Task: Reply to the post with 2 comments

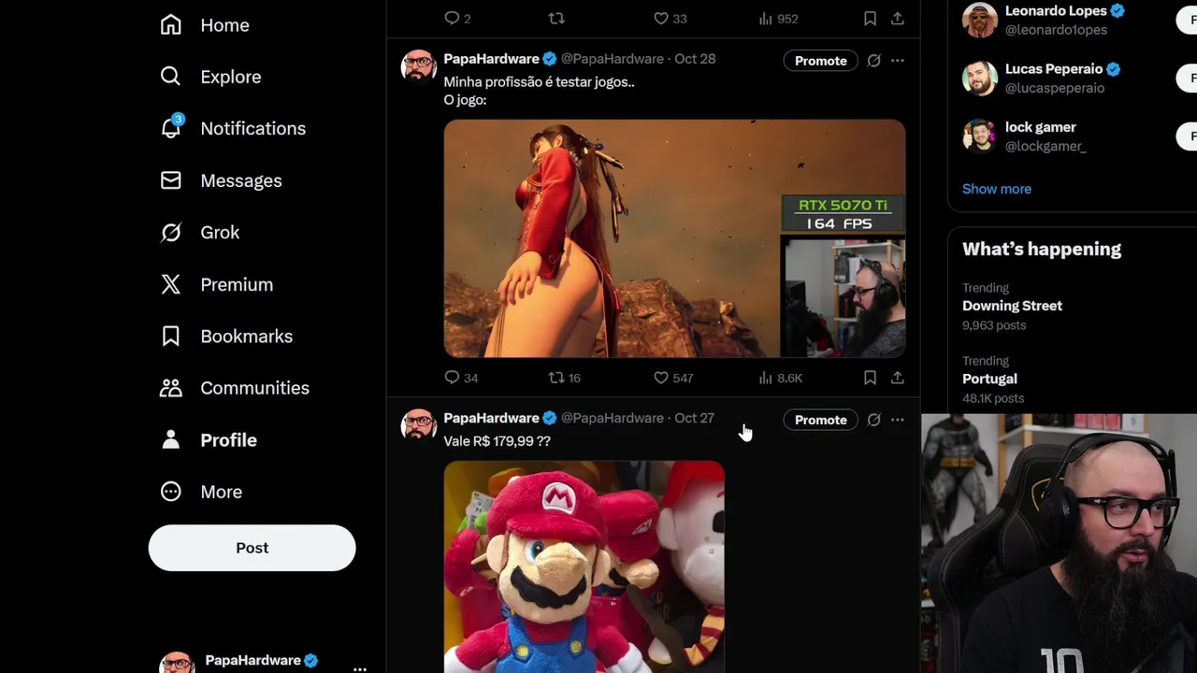Action: tap(457, 18)
